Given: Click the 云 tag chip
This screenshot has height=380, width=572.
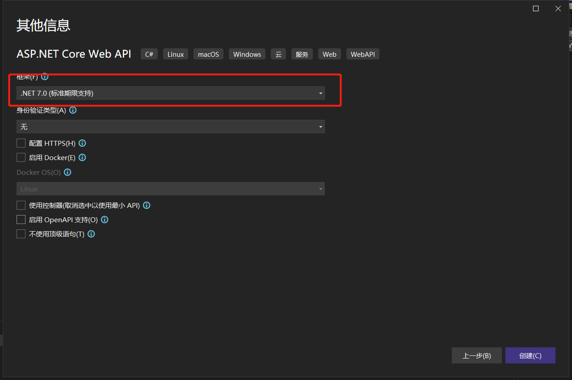Looking at the screenshot, I should [x=278, y=54].
